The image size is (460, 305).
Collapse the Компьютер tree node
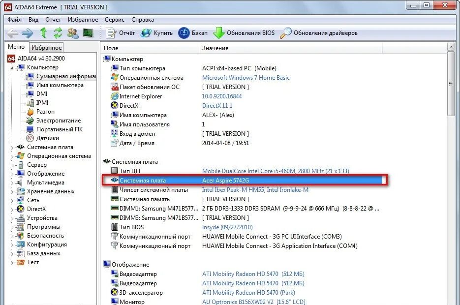pos(12,68)
